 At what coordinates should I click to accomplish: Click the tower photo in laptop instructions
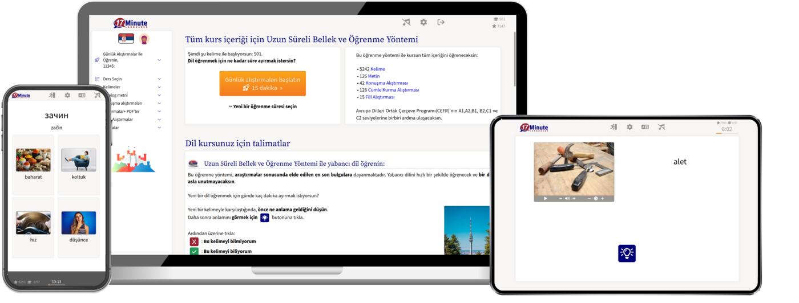tap(467, 230)
